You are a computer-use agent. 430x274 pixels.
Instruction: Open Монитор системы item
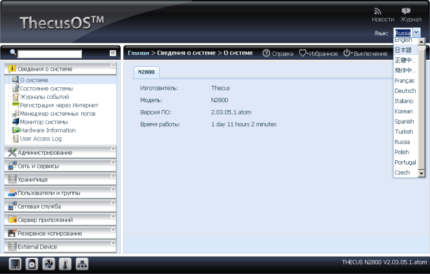coord(44,122)
